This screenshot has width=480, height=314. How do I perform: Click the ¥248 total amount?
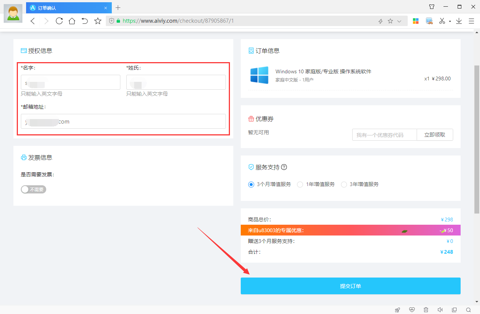pyautogui.click(x=446, y=252)
